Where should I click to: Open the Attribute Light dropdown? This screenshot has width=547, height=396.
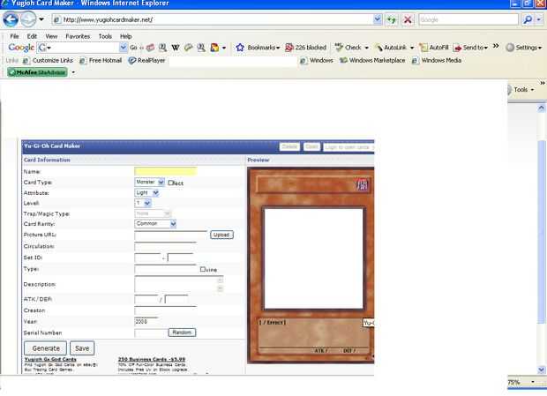[x=146, y=192]
